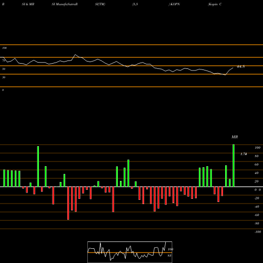The image size is (263, 263).
Task: Click the '-80' label on MR axis
Action: point(257,224)
